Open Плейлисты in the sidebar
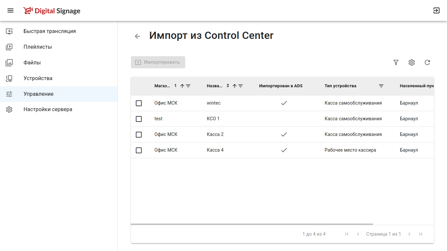This screenshot has width=447, height=251. [x=38, y=47]
